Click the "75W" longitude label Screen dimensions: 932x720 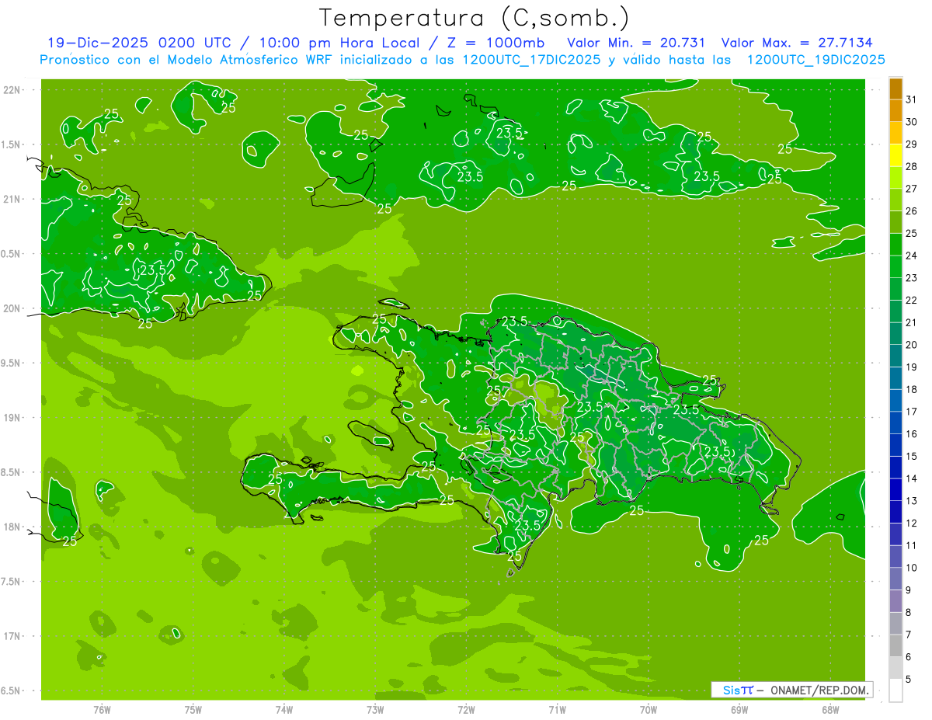[x=193, y=710]
